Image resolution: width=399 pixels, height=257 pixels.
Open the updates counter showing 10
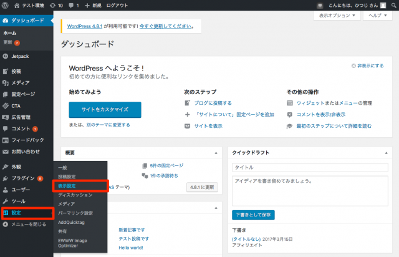click(x=56, y=6)
